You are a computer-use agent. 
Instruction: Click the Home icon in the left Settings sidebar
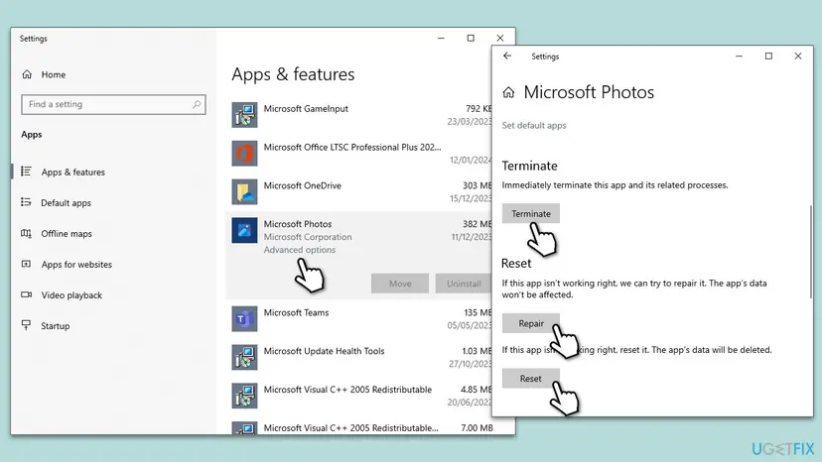click(27, 74)
